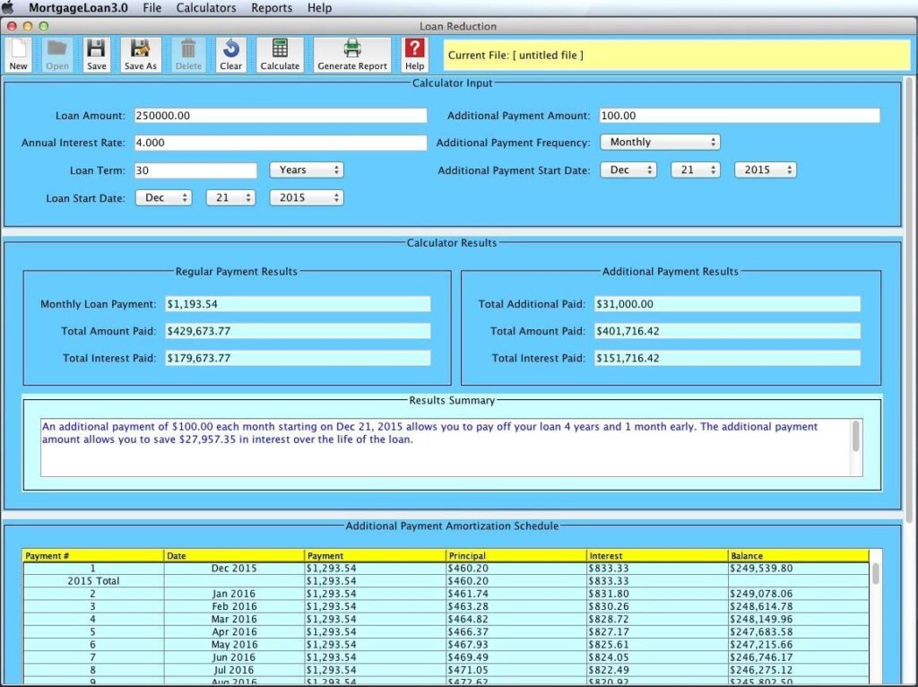The height and width of the screenshot is (687, 918).
Task: Click the Monthly Loan Payment result field
Action: 298,304
